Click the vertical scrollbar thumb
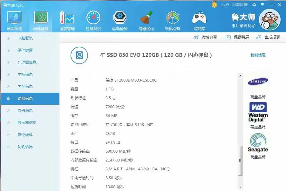286x191 pixels. coord(240,161)
